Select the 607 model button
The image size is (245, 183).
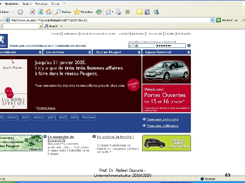[x=62, y=118]
